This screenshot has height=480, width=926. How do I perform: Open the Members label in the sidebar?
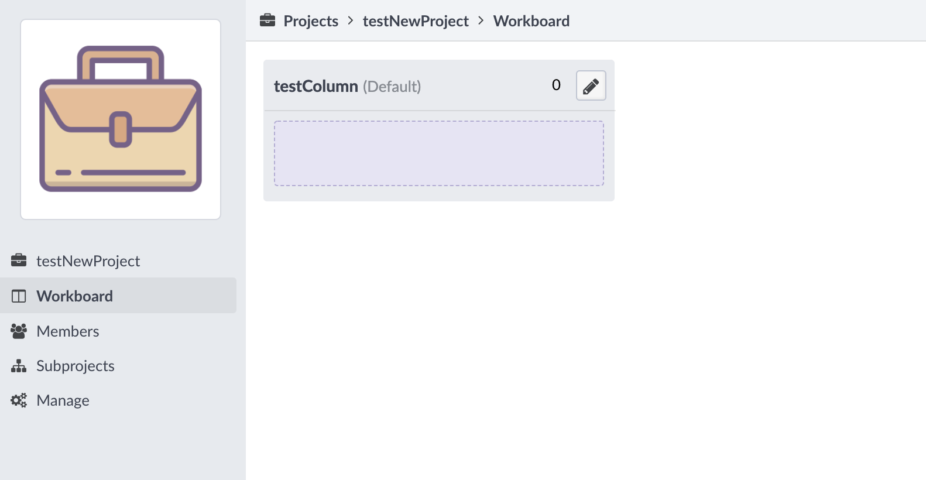(x=67, y=331)
